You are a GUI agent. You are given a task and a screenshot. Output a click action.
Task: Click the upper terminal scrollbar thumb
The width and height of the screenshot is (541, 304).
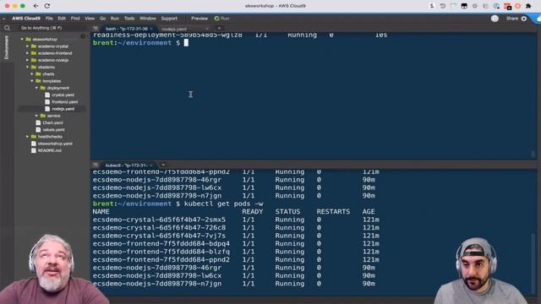coord(533,154)
